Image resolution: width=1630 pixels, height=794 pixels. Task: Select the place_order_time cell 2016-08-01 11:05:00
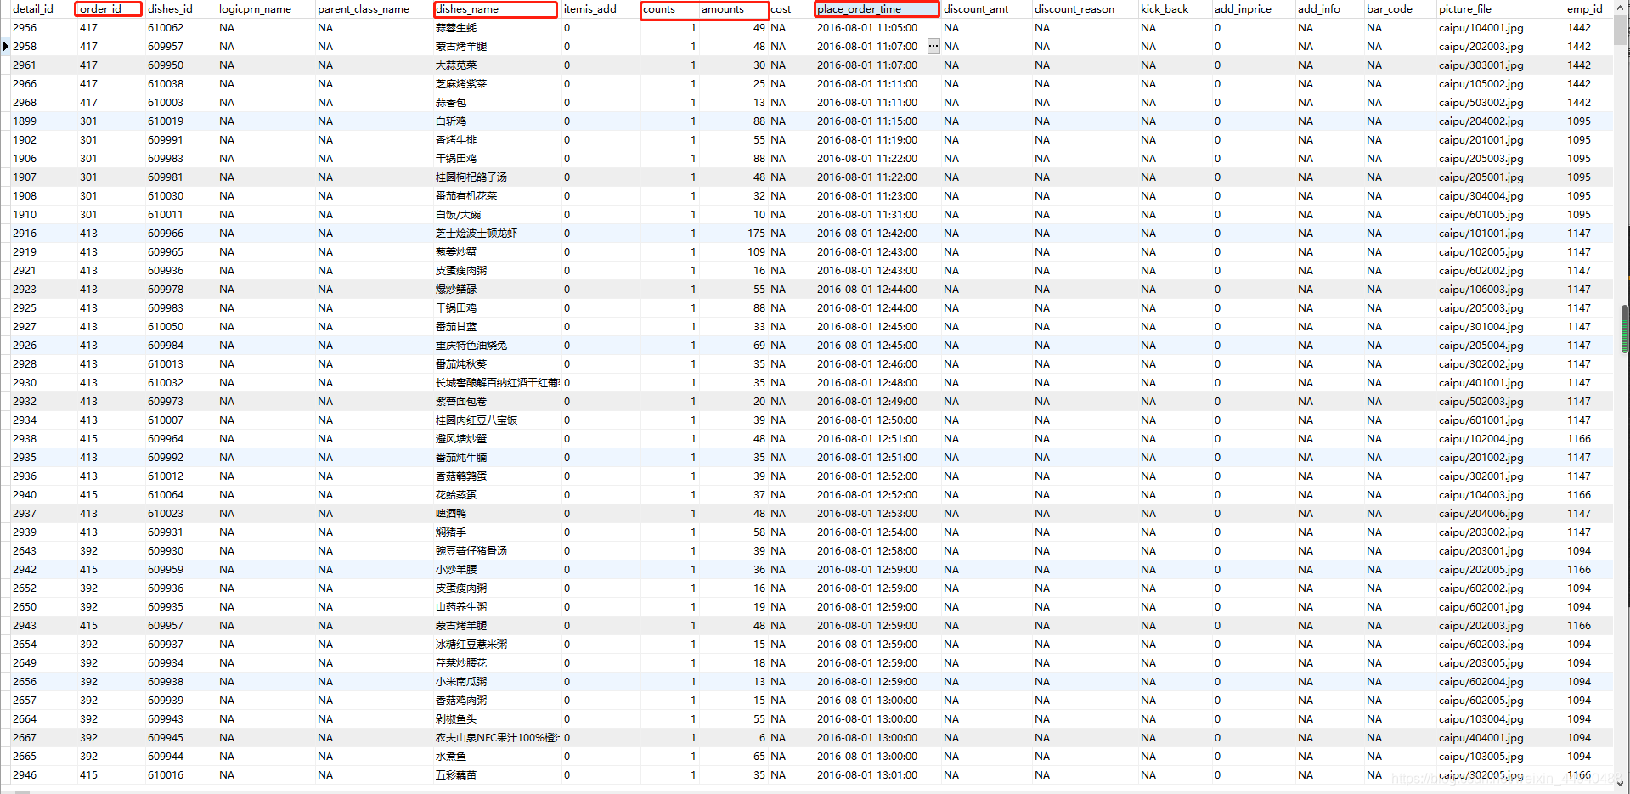tap(866, 27)
